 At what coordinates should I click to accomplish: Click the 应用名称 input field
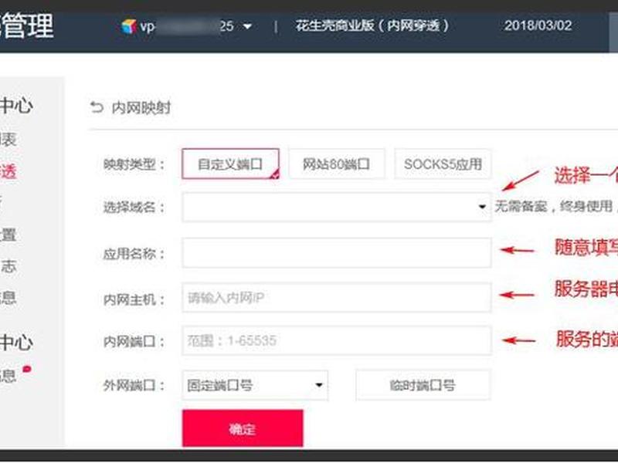[337, 253]
